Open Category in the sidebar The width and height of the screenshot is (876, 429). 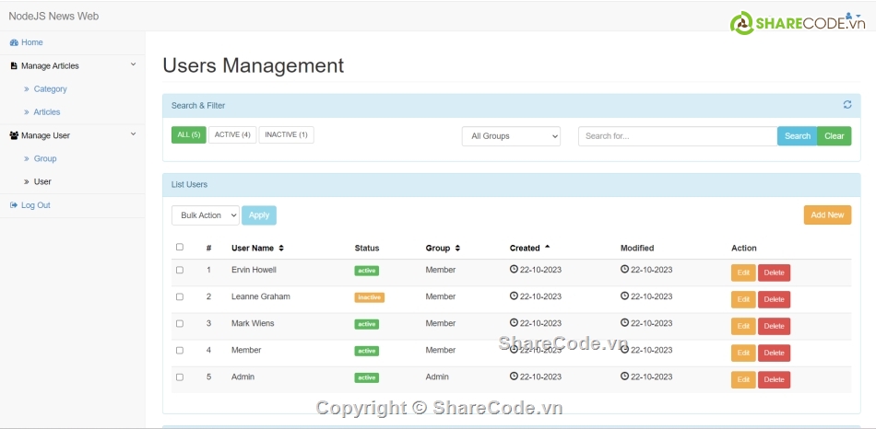[50, 89]
